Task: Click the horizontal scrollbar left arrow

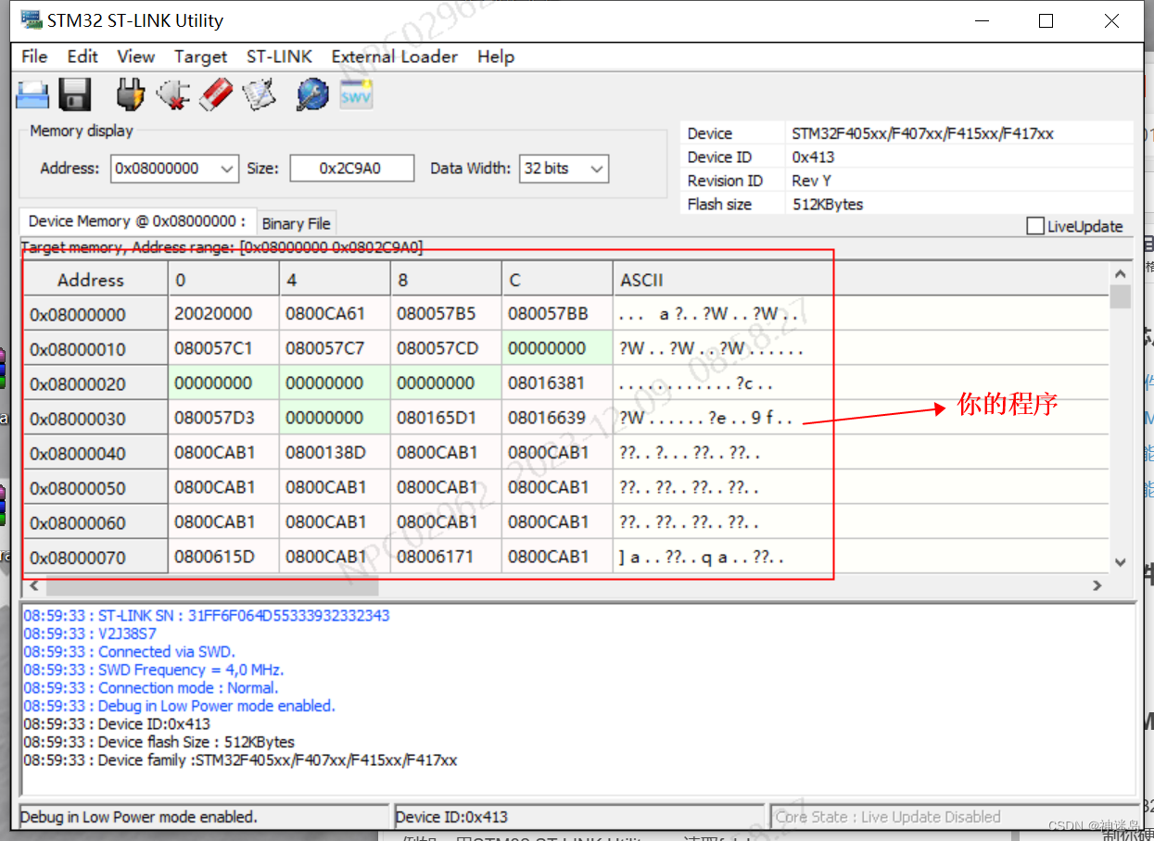Action: (34, 585)
